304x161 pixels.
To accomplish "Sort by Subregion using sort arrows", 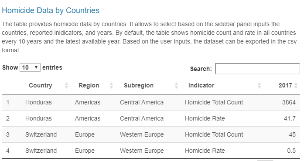I will point(176,85).
